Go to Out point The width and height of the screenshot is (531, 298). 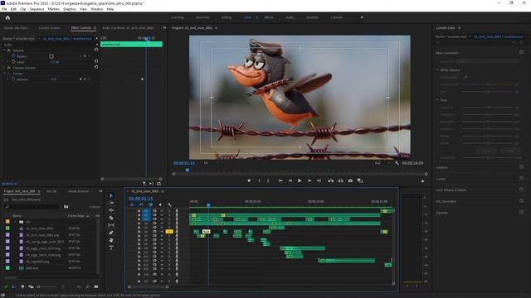click(319, 180)
